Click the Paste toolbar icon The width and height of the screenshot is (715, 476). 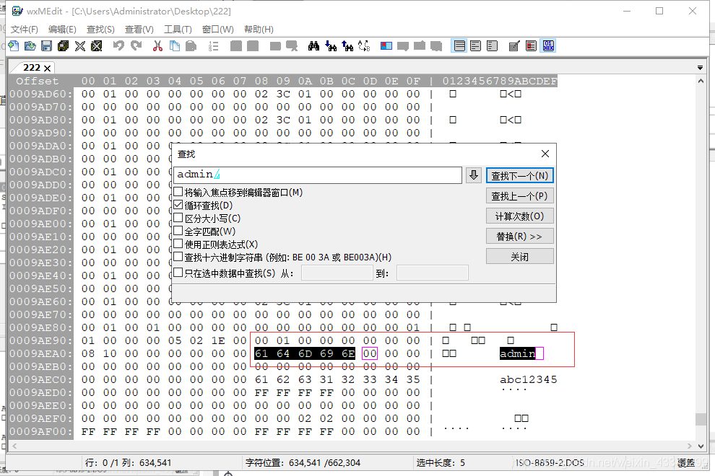(191, 46)
